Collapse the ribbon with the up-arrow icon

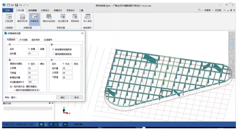click(225, 10)
